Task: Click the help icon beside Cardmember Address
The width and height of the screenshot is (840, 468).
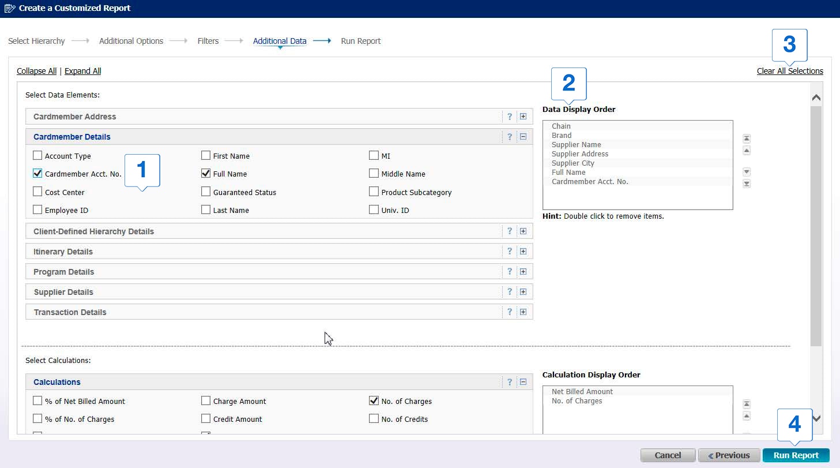Action: pyautogui.click(x=509, y=116)
